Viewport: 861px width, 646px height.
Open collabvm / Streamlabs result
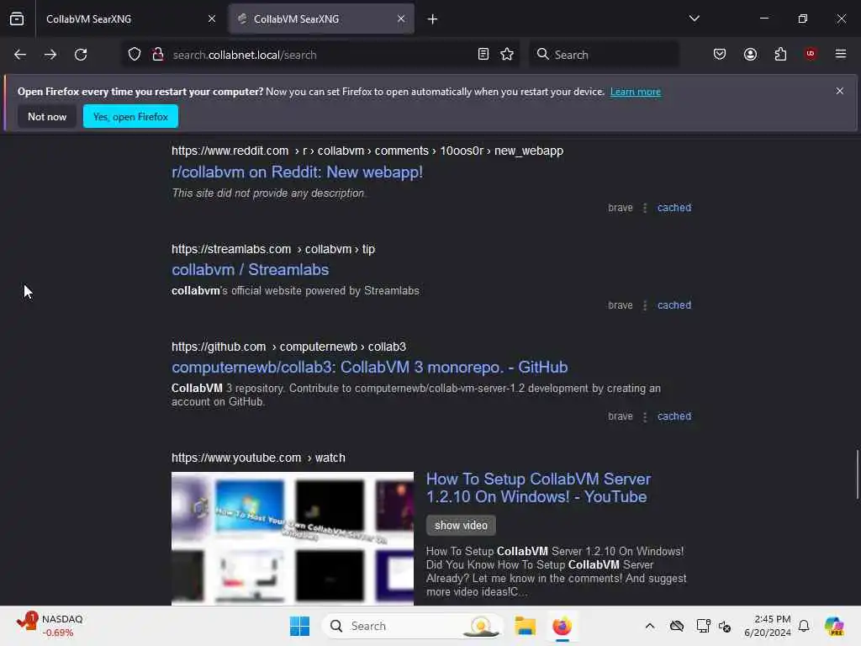click(x=251, y=270)
